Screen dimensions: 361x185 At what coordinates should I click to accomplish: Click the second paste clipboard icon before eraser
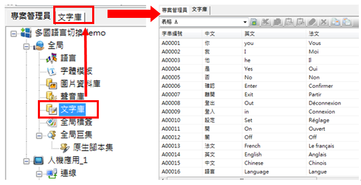301,22
